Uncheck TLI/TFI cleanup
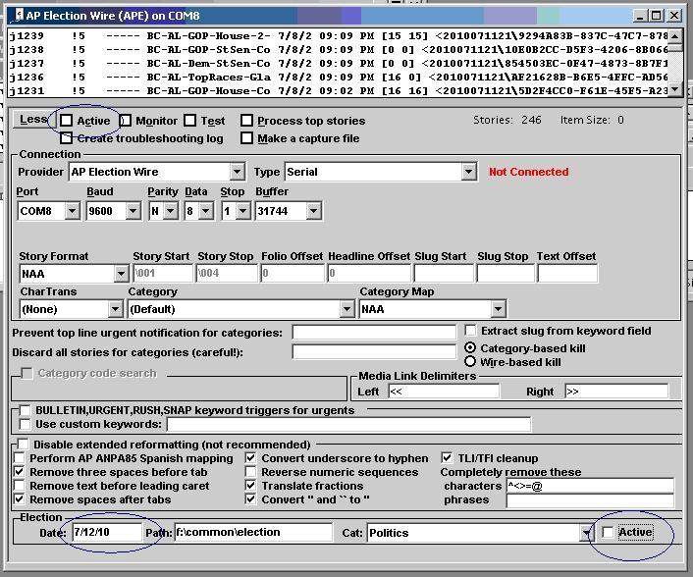Screen dimensions: 693x577 click(447, 458)
